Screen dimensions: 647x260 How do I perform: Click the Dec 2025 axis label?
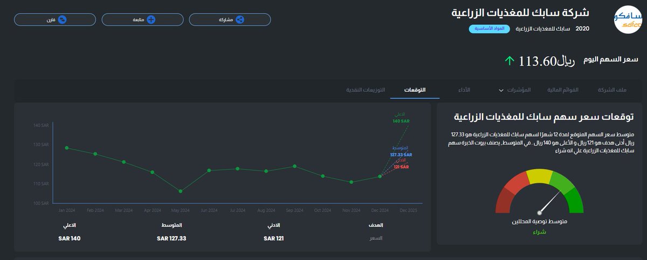[x=408, y=210]
